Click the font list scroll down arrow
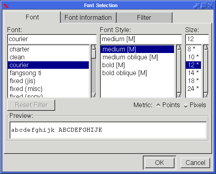This screenshot has height=174, width=216. pyautogui.click(x=94, y=95)
